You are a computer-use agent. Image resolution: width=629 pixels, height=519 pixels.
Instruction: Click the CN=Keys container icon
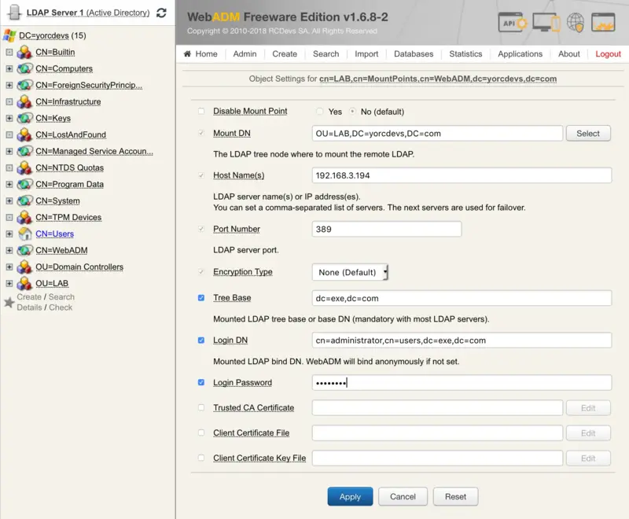coord(25,118)
